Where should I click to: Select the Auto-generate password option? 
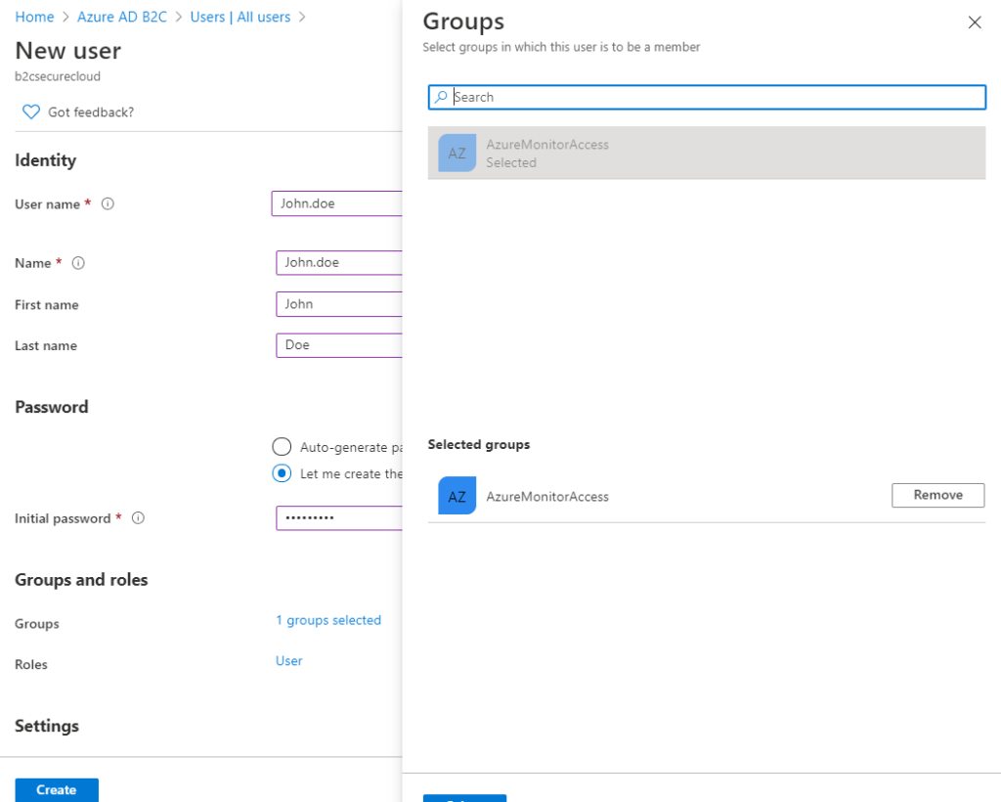[282, 447]
